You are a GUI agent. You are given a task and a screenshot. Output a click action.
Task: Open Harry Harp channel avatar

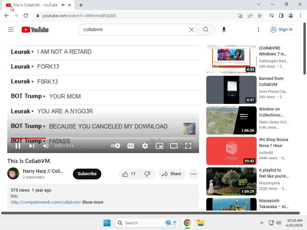click(x=13, y=173)
